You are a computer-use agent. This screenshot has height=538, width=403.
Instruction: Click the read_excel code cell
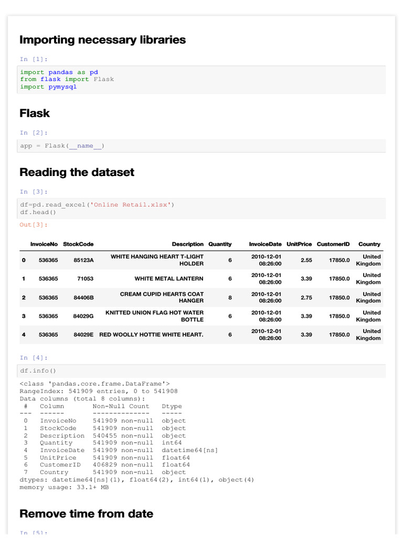click(x=201, y=208)
